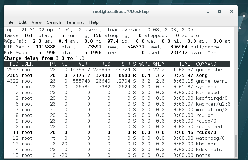Select the netns process name
This screenshot has height=160, width=248.
coord(203,155)
